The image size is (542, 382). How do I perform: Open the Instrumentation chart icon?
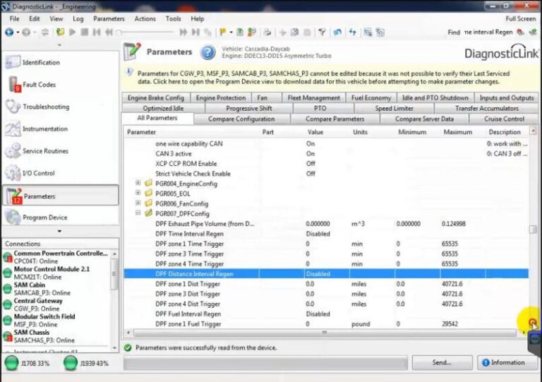pos(12,129)
